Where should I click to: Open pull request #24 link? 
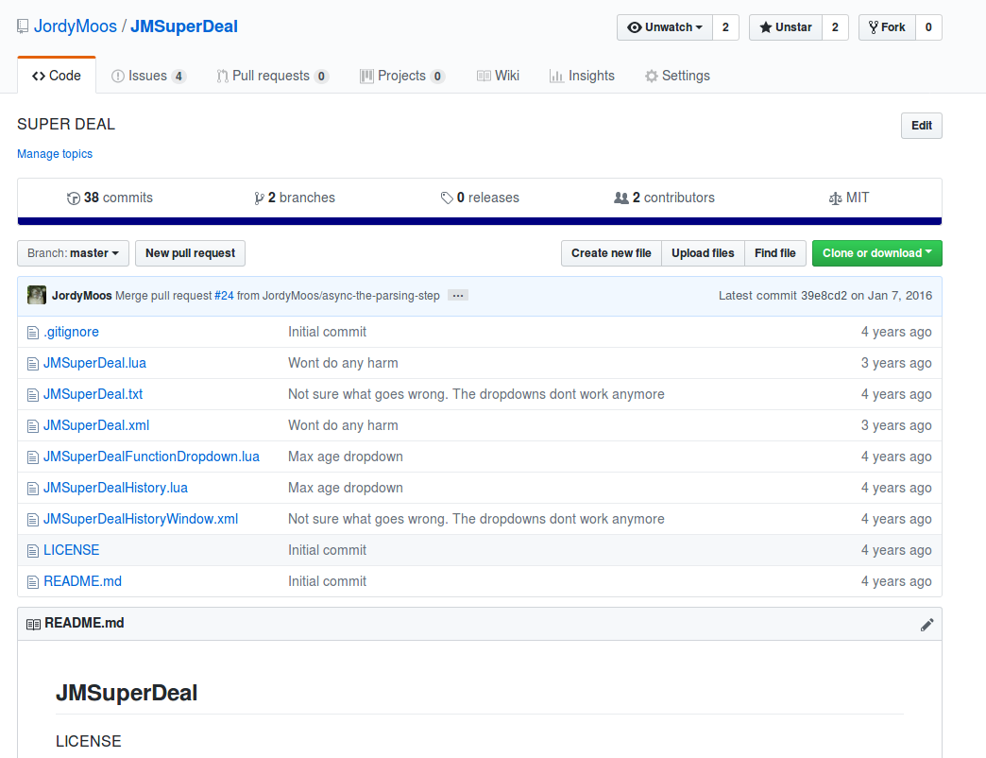(224, 295)
